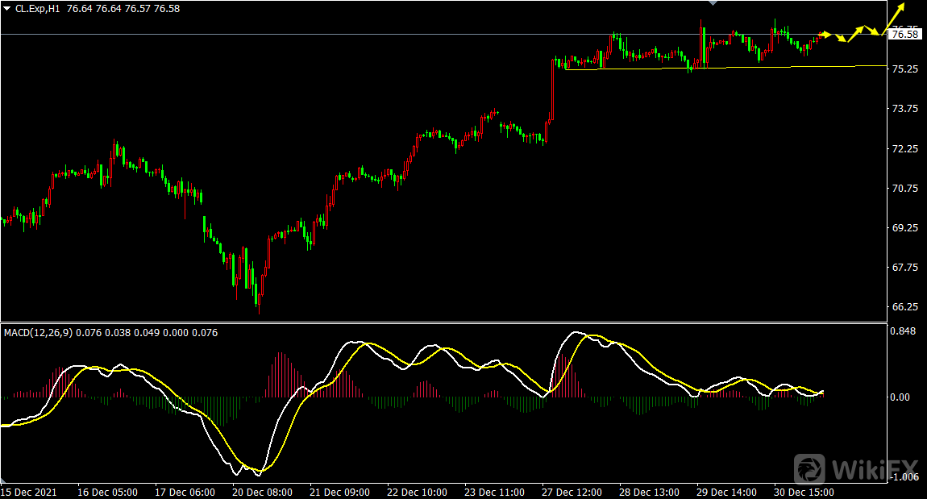This screenshot has width=927, height=499.
Task: Click the 66.25 price scale label
Action: coord(903,307)
